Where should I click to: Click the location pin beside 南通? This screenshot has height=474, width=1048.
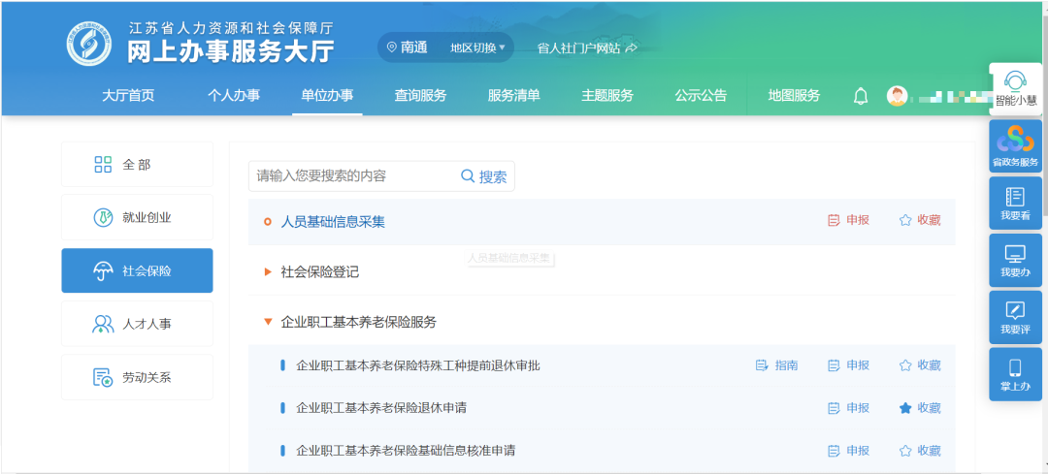pyautogui.click(x=392, y=48)
